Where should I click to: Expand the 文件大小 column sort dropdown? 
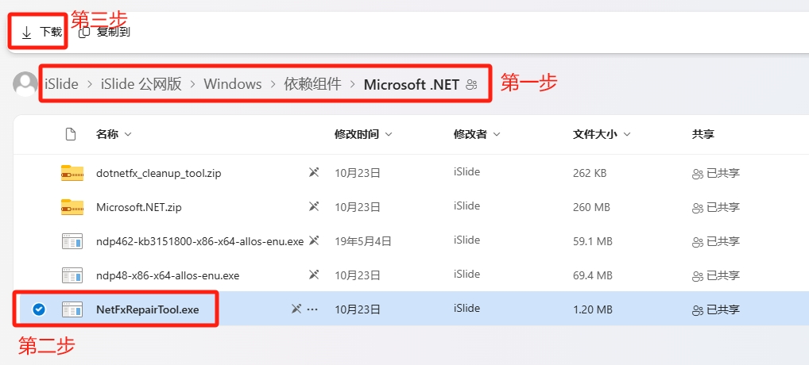coord(627,135)
